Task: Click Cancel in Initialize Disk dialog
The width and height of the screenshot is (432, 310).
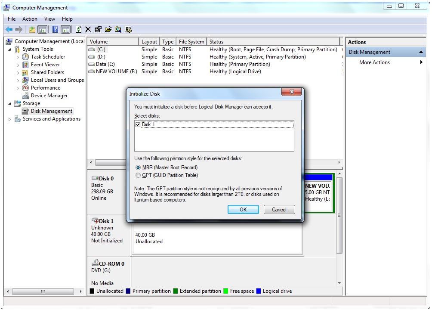Action: [279, 210]
